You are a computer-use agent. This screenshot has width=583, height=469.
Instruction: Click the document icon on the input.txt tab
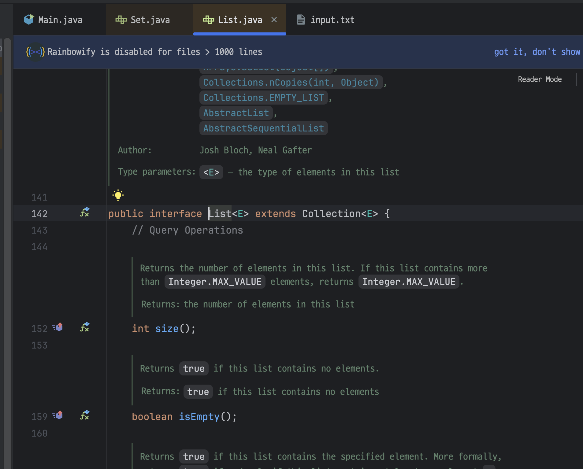tap(301, 20)
